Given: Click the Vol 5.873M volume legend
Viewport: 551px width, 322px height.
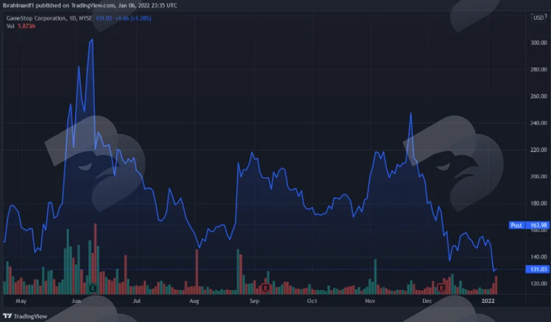Looking at the screenshot, I should pos(20,26).
